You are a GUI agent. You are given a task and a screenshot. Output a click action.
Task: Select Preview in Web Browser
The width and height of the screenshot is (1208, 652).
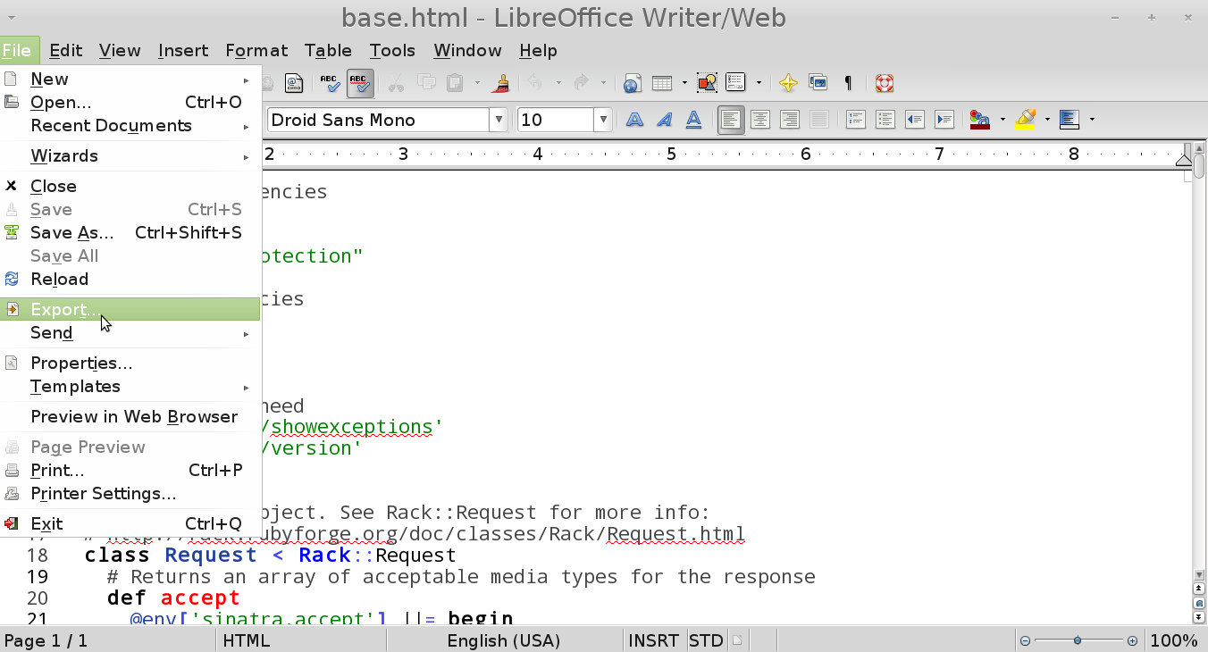click(x=130, y=416)
